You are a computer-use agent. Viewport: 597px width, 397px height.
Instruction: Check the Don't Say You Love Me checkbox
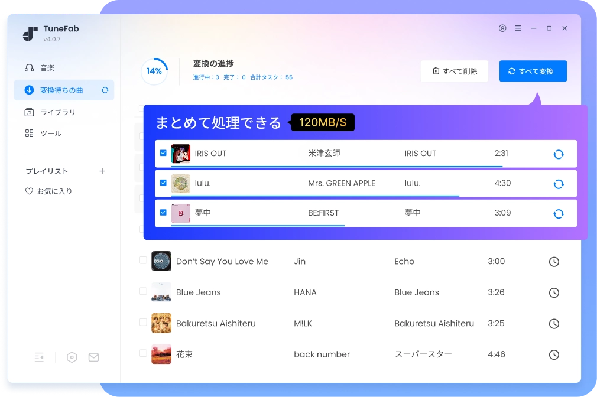(x=143, y=261)
